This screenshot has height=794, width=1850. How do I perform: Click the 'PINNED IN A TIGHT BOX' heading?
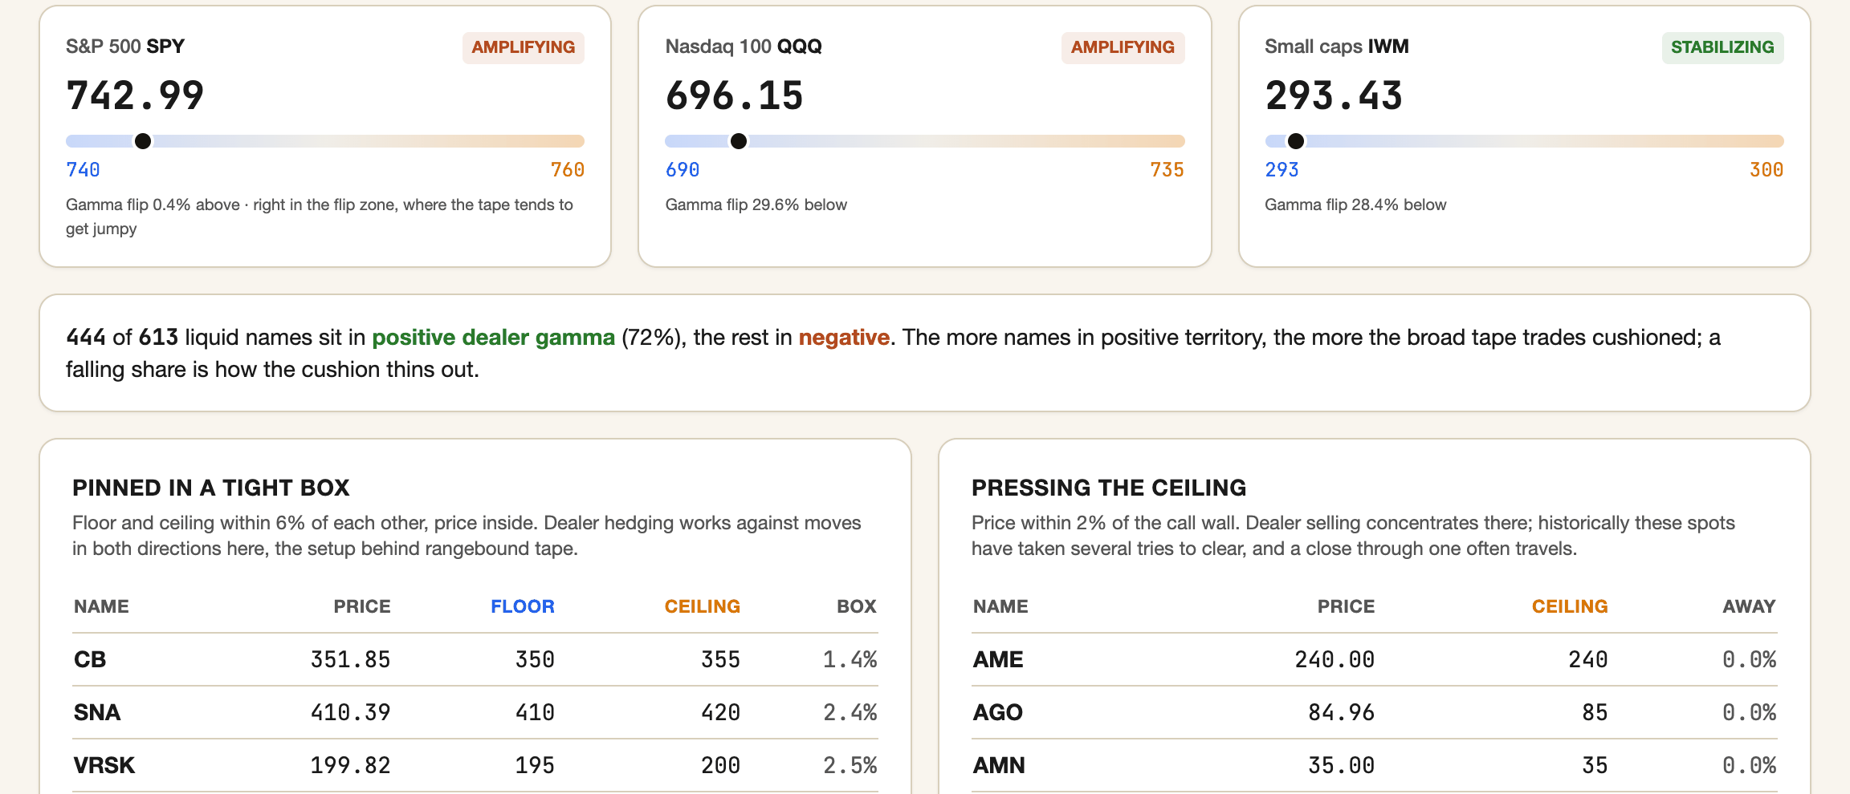[211, 488]
